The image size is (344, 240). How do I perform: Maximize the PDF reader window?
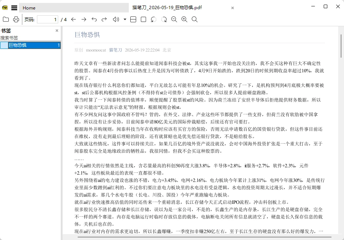tap(326, 6)
